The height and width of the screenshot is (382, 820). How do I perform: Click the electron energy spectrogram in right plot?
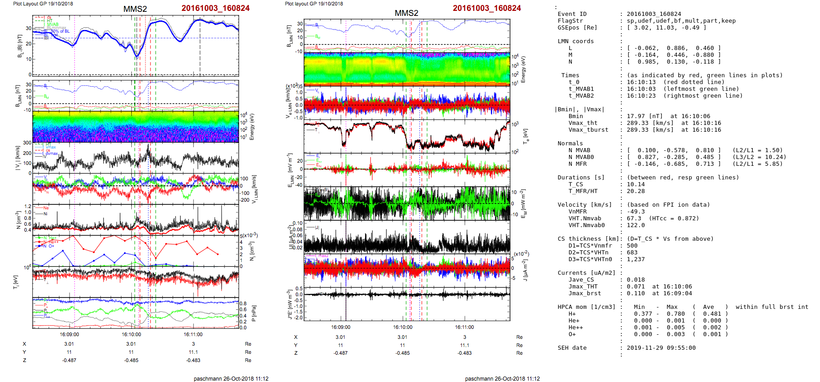(x=406, y=69)
